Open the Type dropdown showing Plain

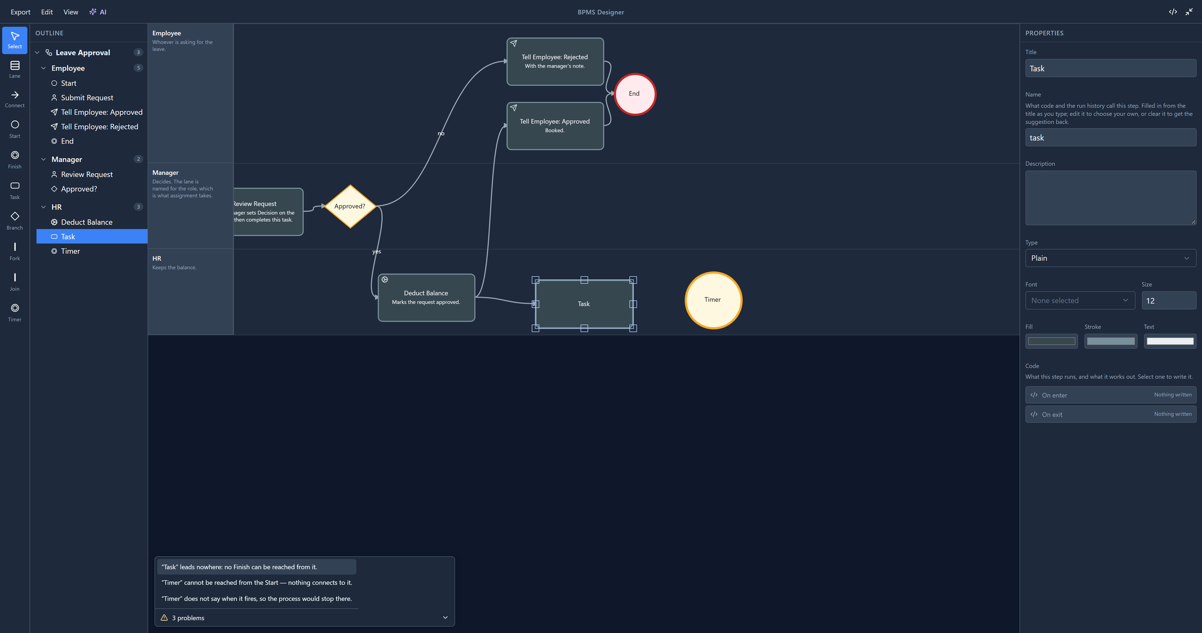click(1110, 258)
